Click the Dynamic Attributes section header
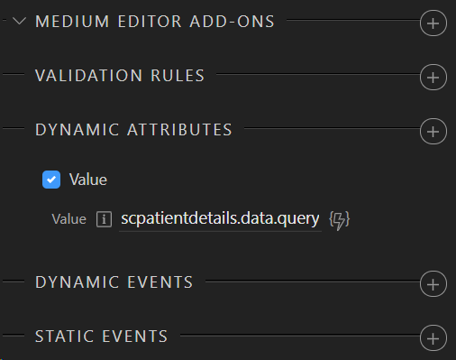Image resolution: width=456 pixels, height=360 pixels. coord(133,130)
